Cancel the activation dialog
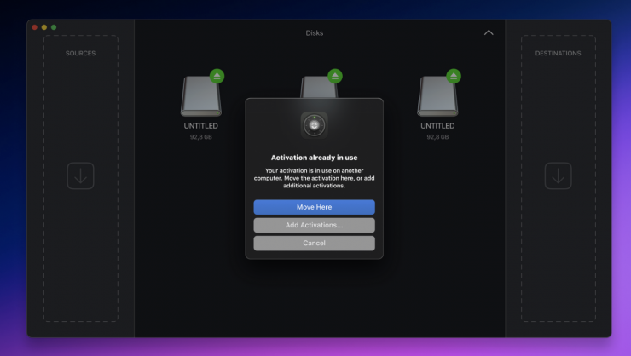 (314, 243)
